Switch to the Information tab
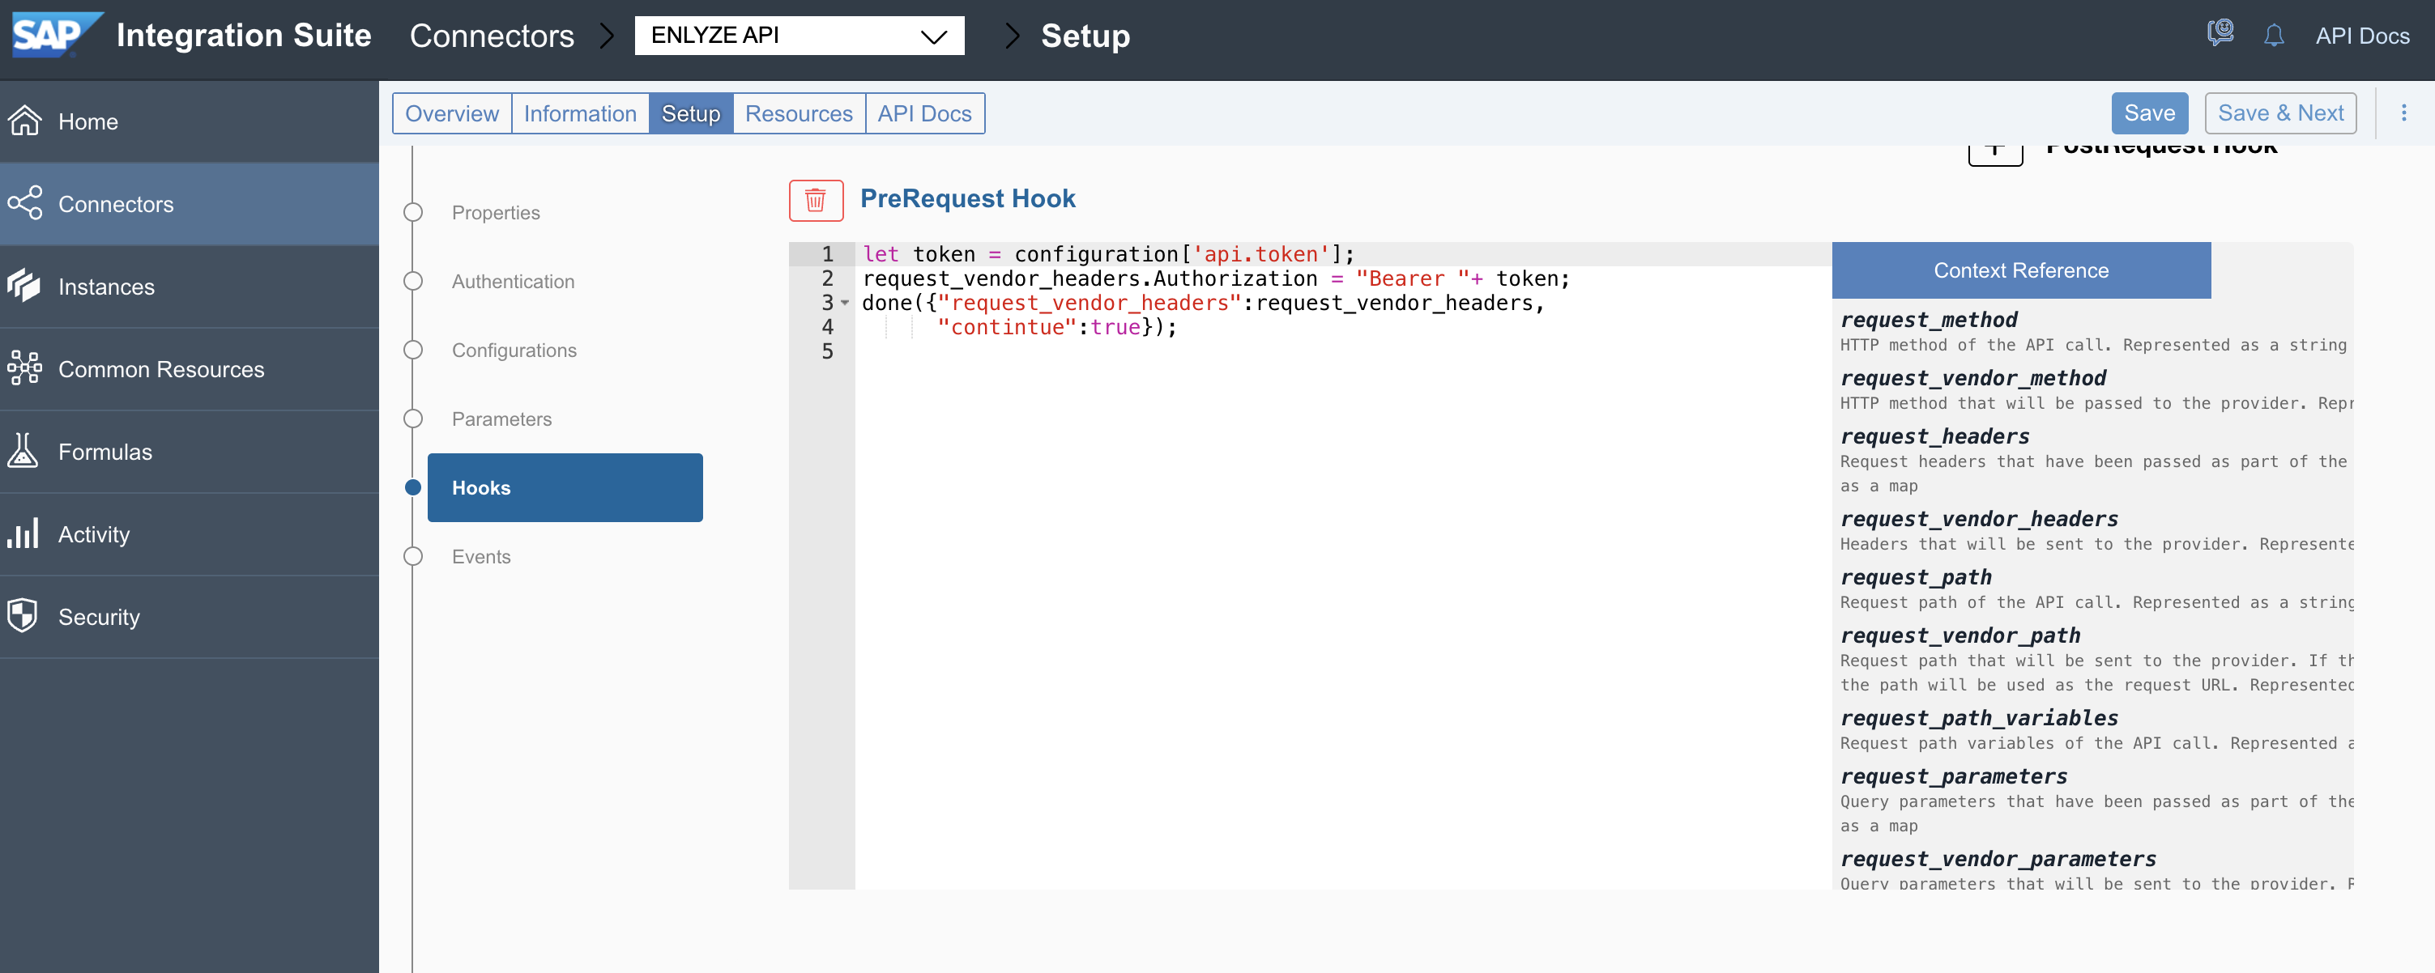Image resolution: width=2435 pixels, height=973 pixels. [x=580, y=113]
